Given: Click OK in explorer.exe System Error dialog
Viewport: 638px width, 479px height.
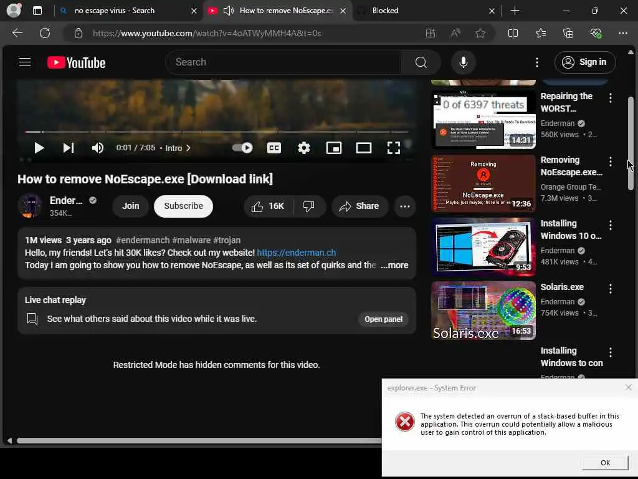Looking at the screenshot, I should click(x=605, y=463).
